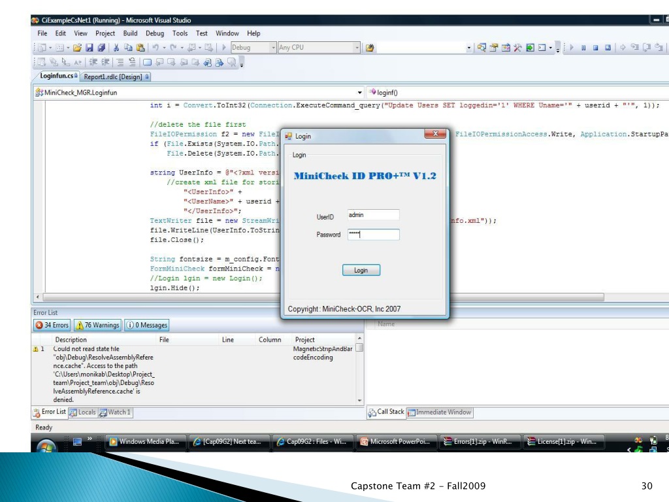
Task: Open the Toolbox hammer-and-wrench icon
Action: [517, 48]
